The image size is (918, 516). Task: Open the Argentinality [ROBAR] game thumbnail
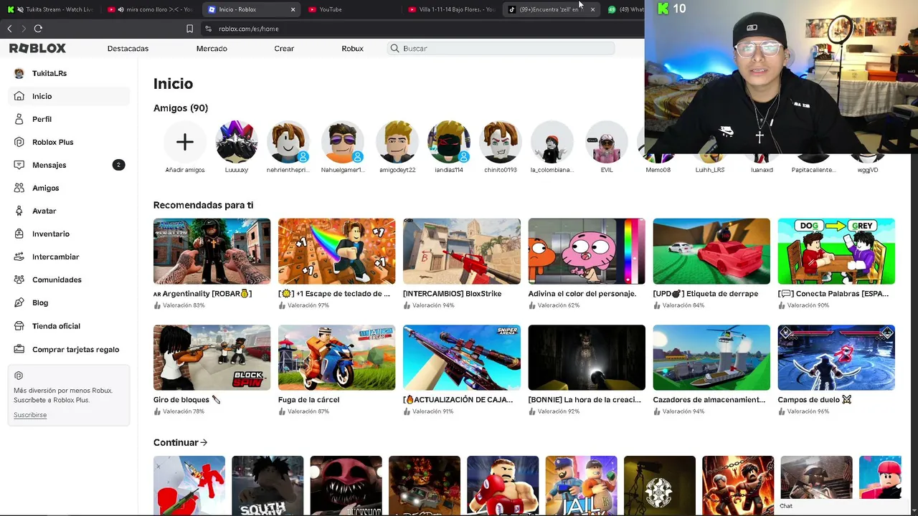tap(212, 252)
